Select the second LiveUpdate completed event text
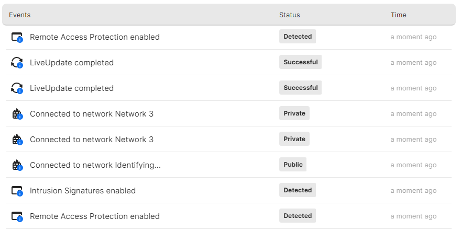461x231 pixels. click(x=72, y=88)
